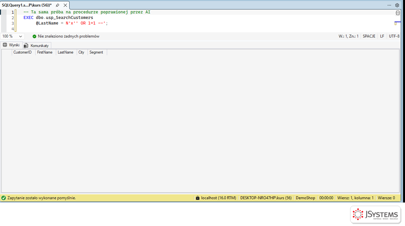The height and width of the screenshot is (226, 405).
Task: Pin the SQLQuery1 document tab
Action: [x=57, y=5]
